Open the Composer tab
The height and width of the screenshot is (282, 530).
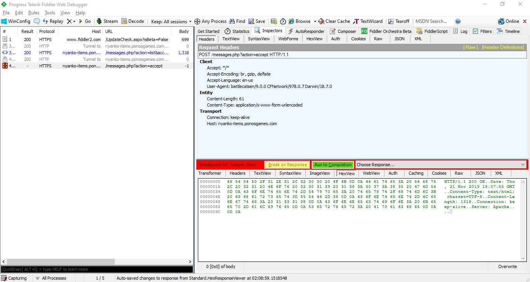pos(343,31)
